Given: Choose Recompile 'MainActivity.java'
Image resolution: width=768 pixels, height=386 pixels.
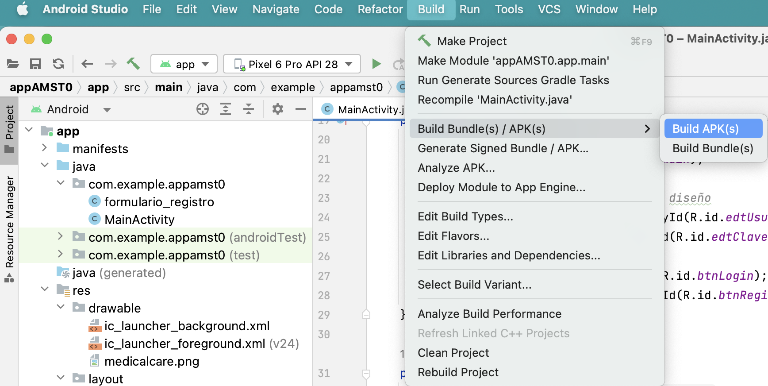Looking at the screenshot, I should 535,100.
